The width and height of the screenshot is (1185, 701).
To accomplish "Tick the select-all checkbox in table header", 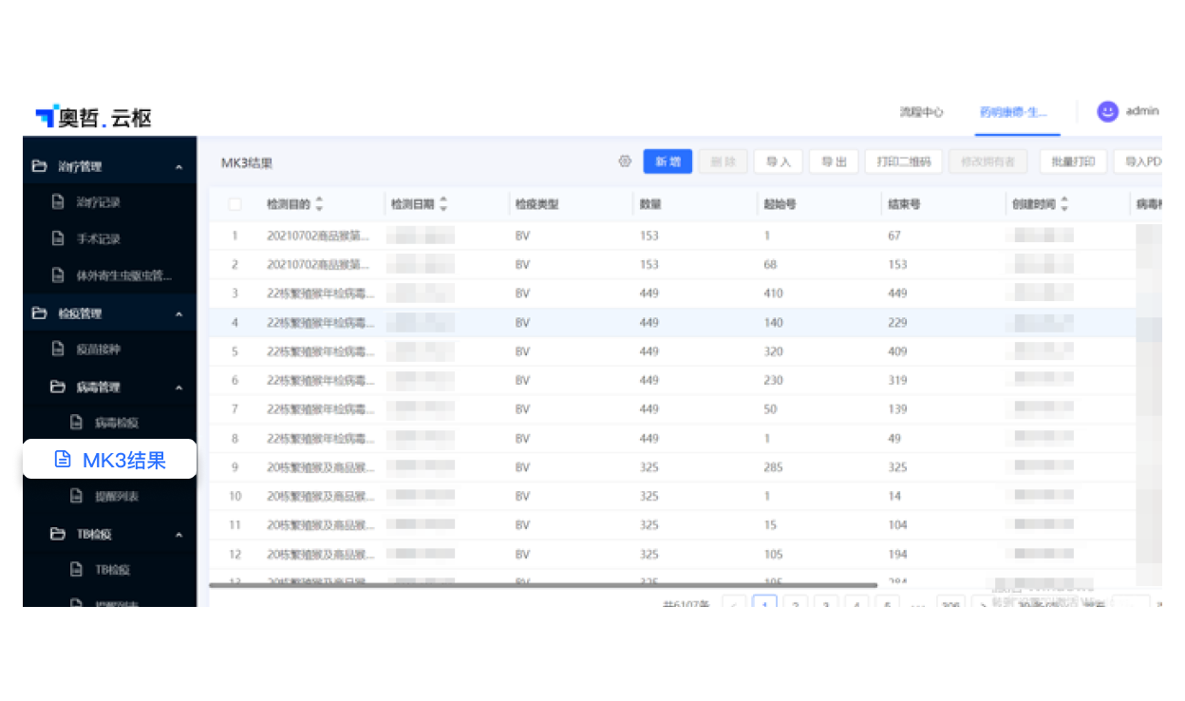I will point(235,204).
